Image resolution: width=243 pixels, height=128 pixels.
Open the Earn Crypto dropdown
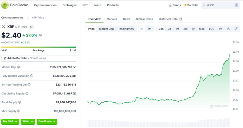pos(47,121)
